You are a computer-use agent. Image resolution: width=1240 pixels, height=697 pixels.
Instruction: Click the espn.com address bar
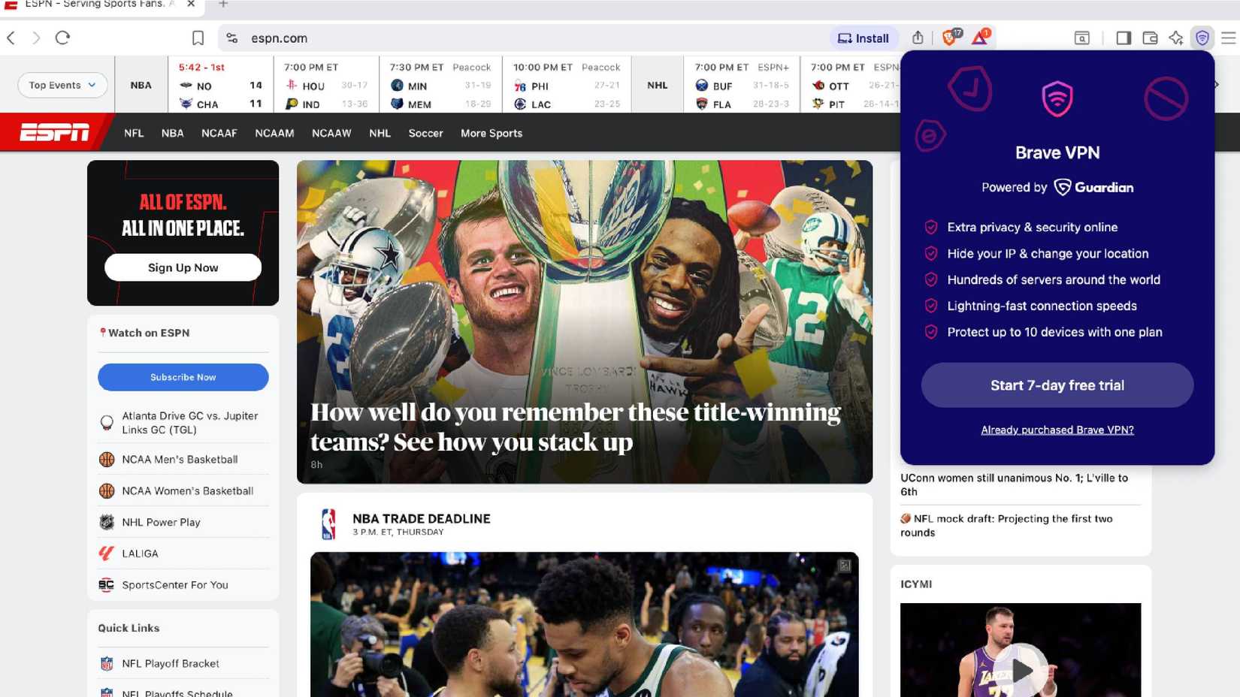coord(280,38)
